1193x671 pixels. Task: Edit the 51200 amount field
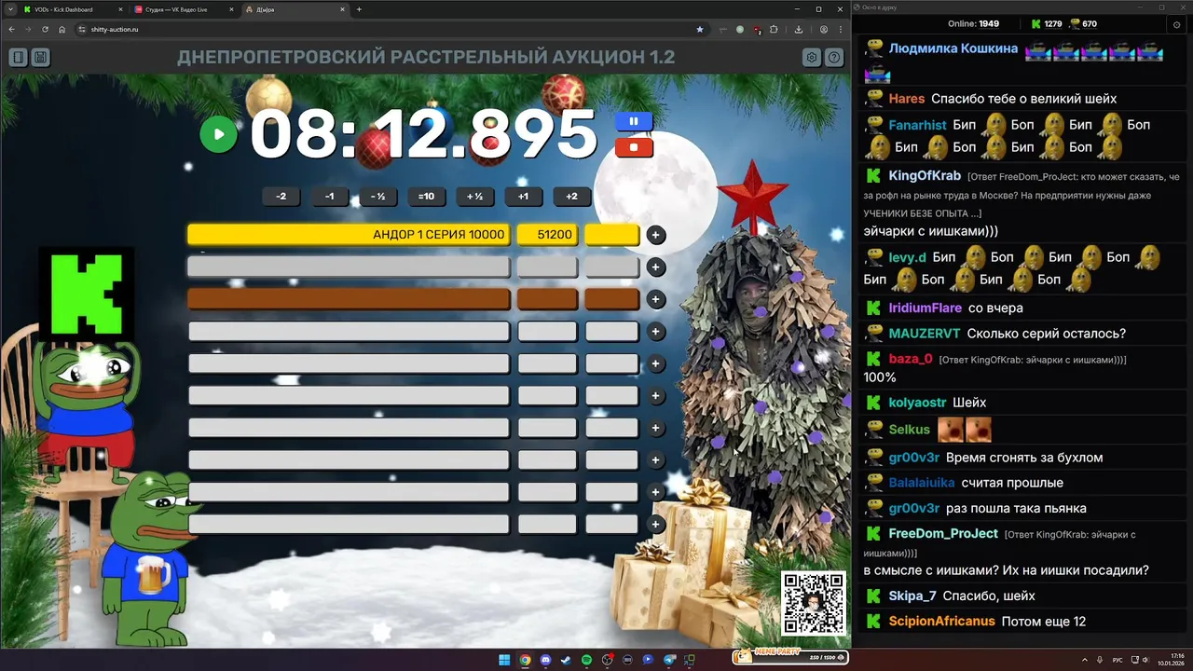[547, 235]
